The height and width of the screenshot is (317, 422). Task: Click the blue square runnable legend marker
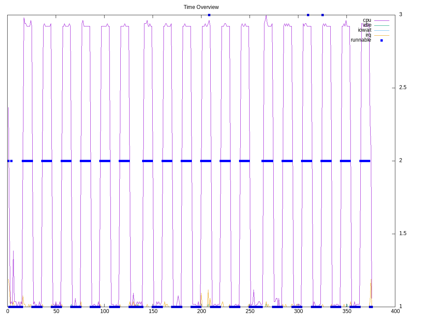[381, 40]
